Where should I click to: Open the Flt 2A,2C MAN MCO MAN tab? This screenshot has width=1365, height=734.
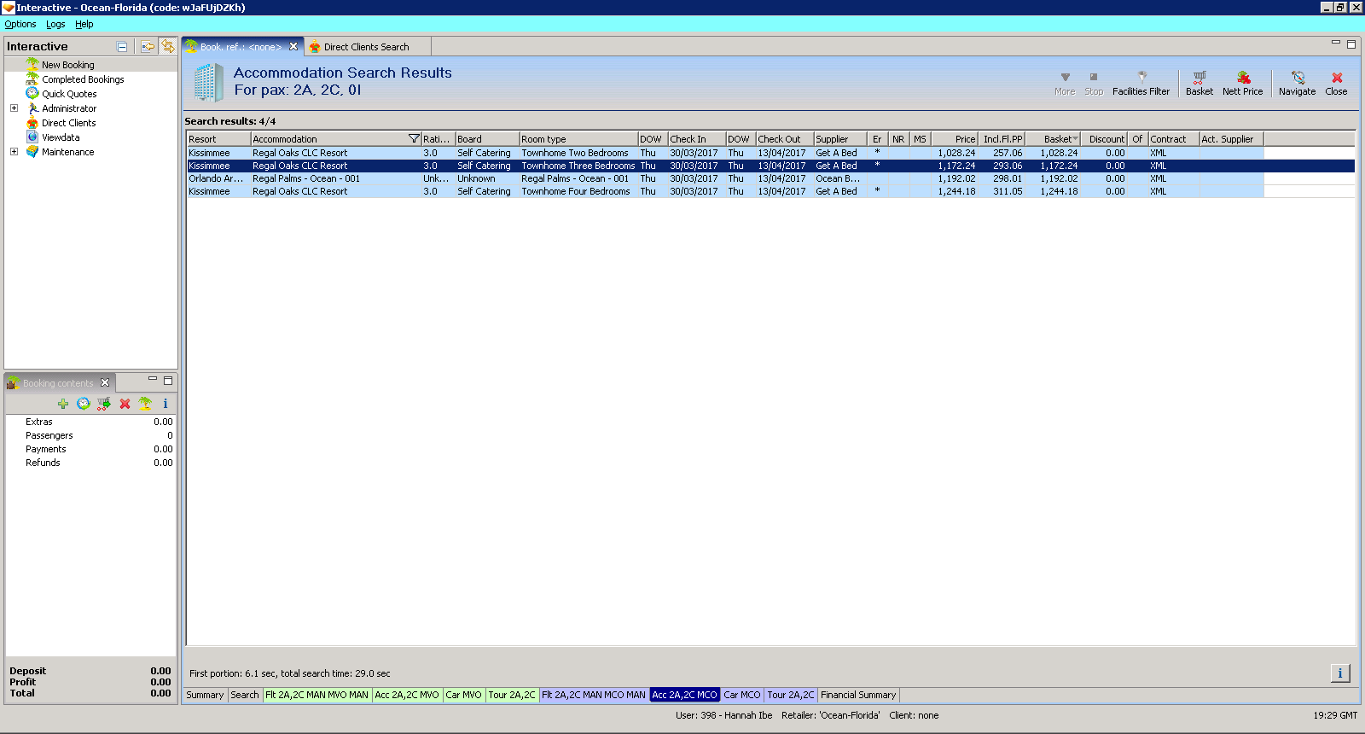(x=594, y=696)
